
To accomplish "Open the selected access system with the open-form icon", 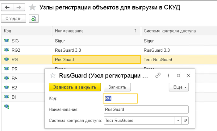I will 185,121.
